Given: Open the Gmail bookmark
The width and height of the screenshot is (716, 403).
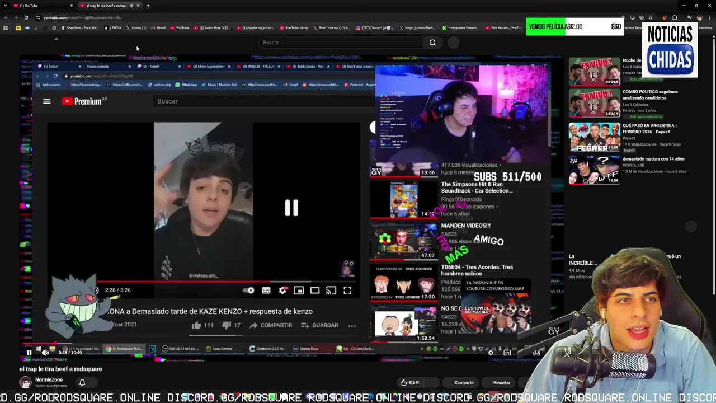Looking at the screenshot, I should (x=158, y=27).
